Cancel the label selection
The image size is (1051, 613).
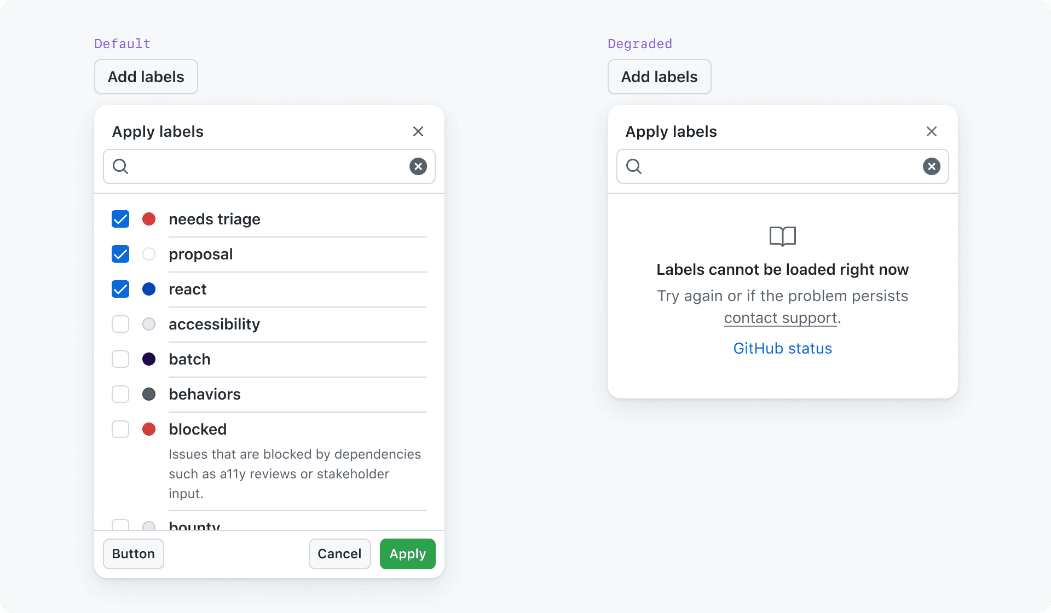coord(339,553)
